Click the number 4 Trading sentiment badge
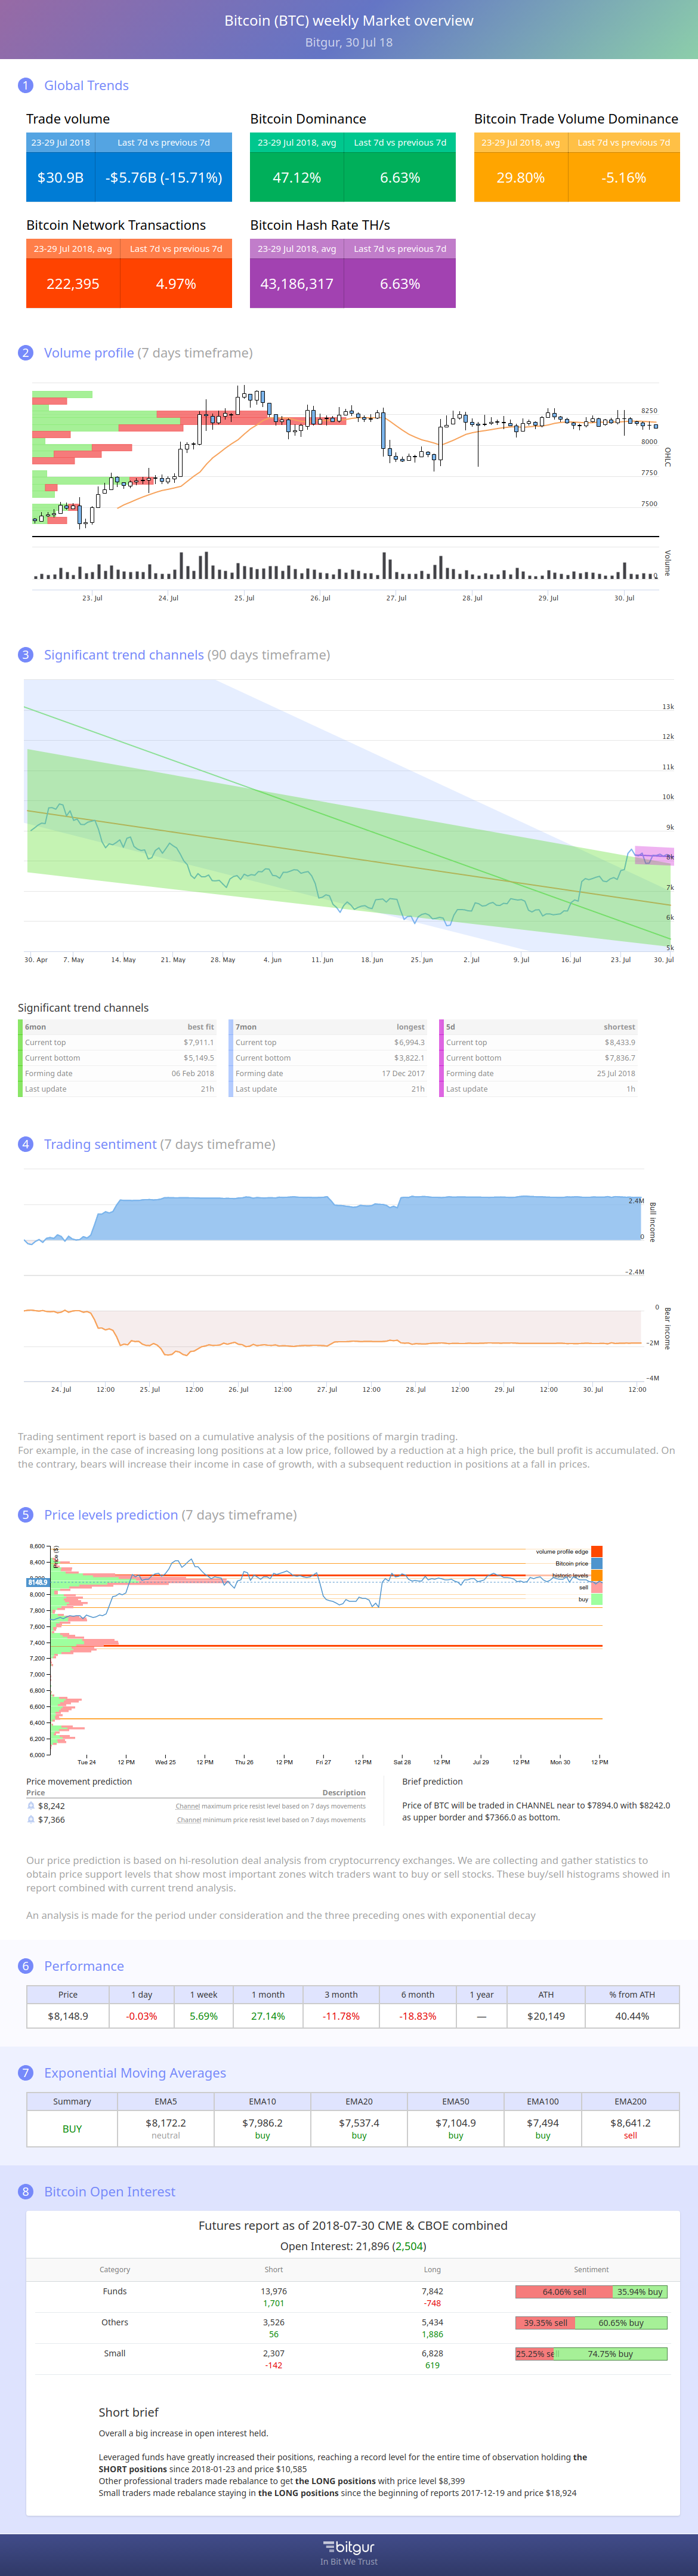 coord(26,1143)
